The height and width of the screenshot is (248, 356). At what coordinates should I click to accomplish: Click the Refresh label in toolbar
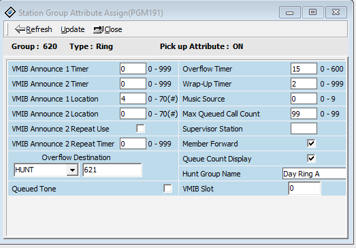pos(39,29)
